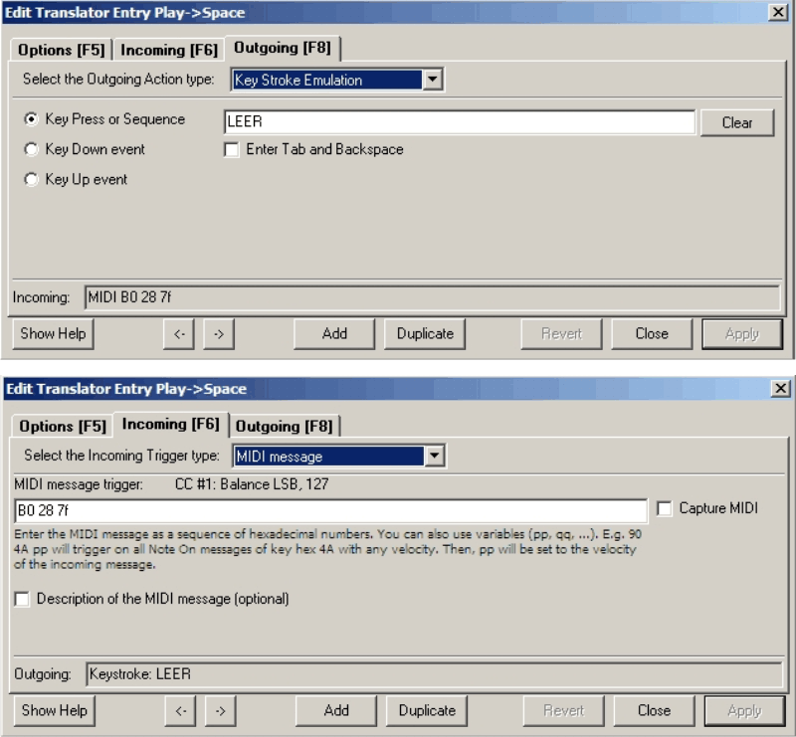Expand the MIDI message trigger type dropdown
Image resolution: width=796 pixels, height=737 pixels.
tap(434, 457)
